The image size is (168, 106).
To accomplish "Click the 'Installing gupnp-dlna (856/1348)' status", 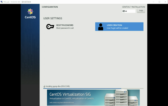I will [x=58, y=86].
